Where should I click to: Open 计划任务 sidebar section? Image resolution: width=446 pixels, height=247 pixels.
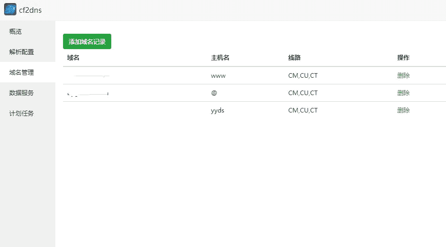[28, 113]
